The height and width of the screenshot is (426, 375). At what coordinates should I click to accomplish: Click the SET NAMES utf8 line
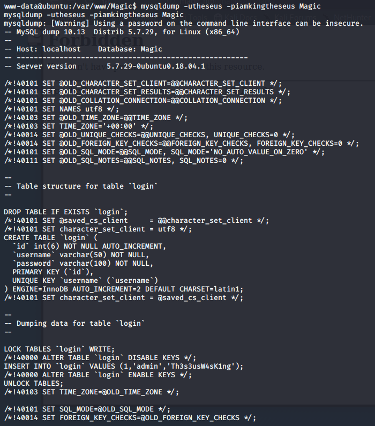point(62,109)
